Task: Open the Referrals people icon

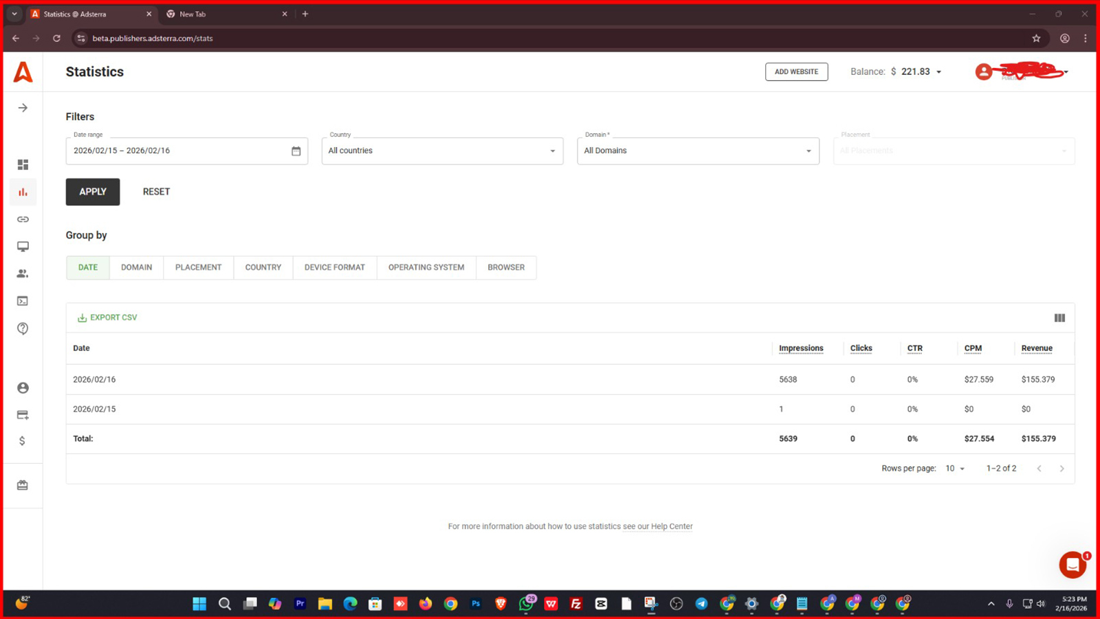Action: point(23,273)
